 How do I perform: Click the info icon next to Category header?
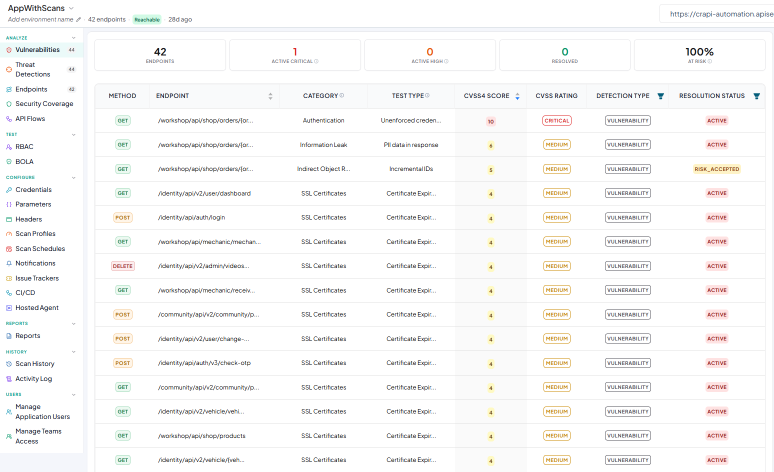click(x=342, y=95)
